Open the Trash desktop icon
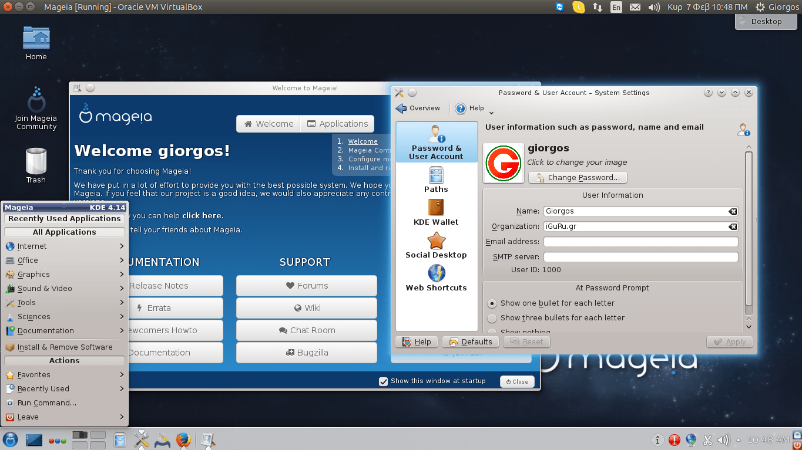 pos(36,165)
